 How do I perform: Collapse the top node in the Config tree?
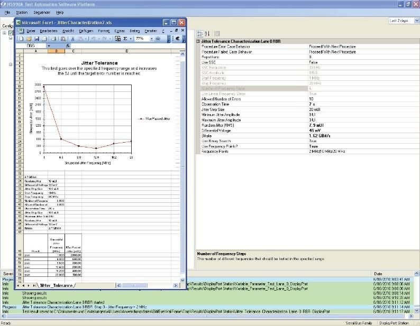4,33
